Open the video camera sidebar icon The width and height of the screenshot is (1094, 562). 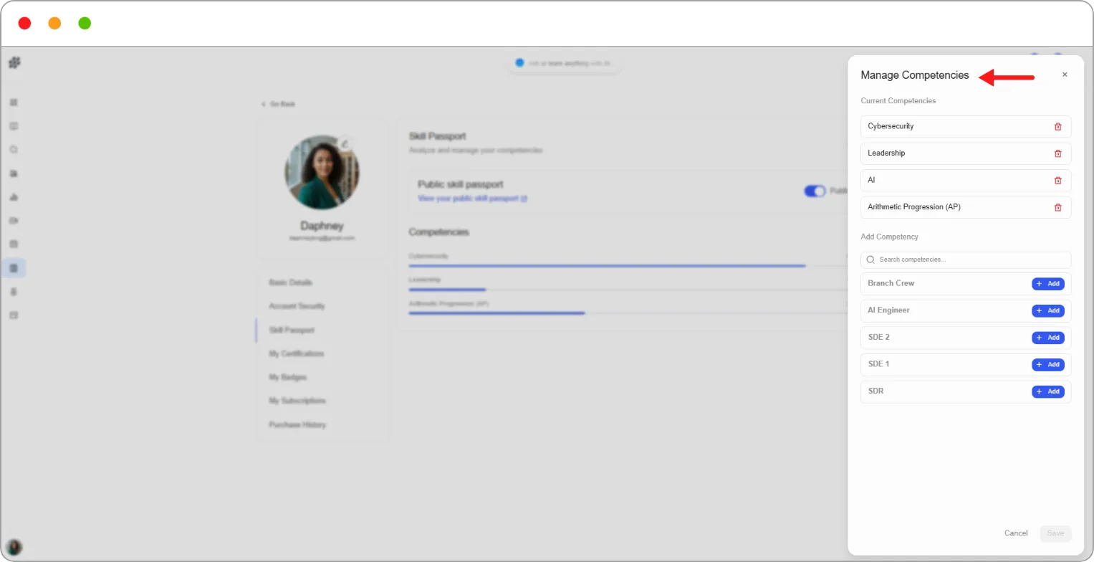point(14,221)
